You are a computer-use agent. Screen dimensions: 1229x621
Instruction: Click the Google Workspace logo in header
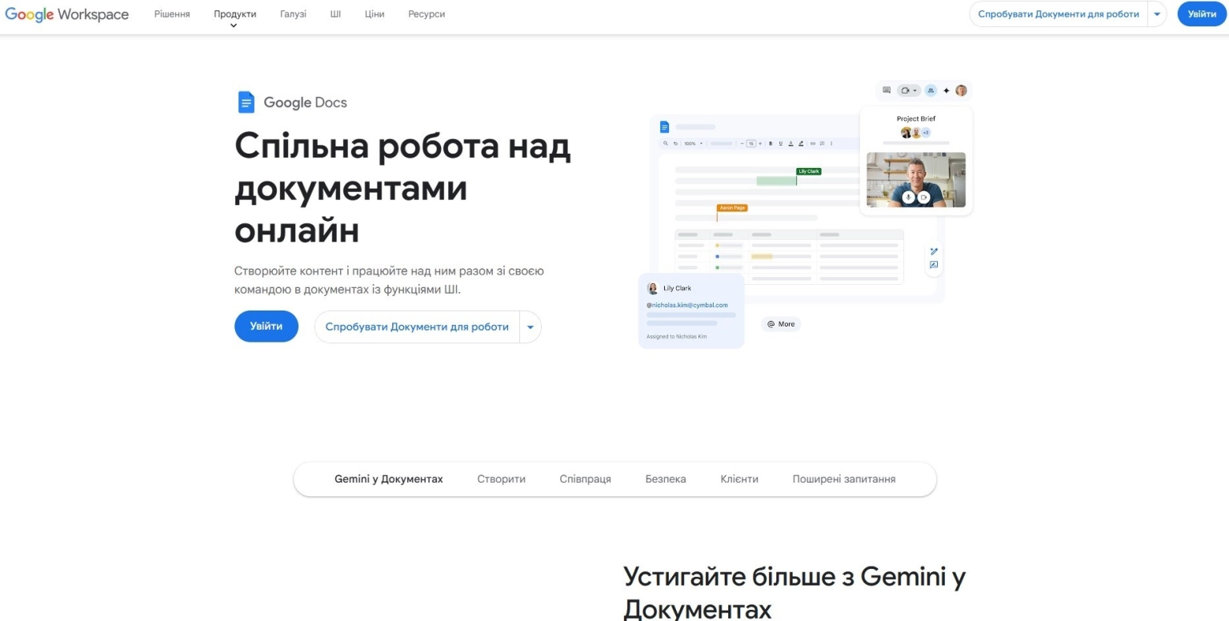[67, 14]
